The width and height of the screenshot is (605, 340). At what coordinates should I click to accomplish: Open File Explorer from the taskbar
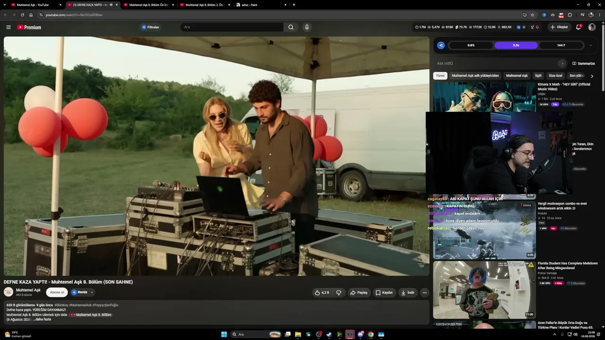tap(298, 334)
